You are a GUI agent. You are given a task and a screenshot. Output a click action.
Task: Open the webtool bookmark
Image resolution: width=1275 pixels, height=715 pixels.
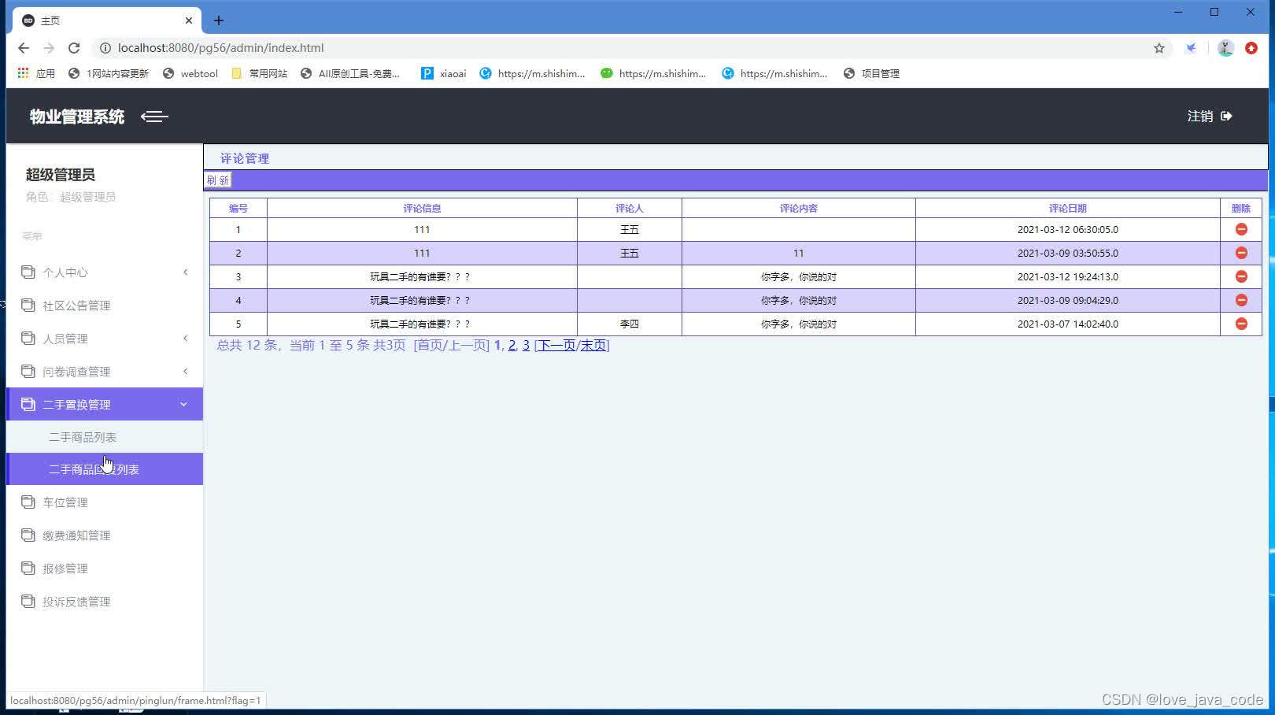[x=190, y=73]
